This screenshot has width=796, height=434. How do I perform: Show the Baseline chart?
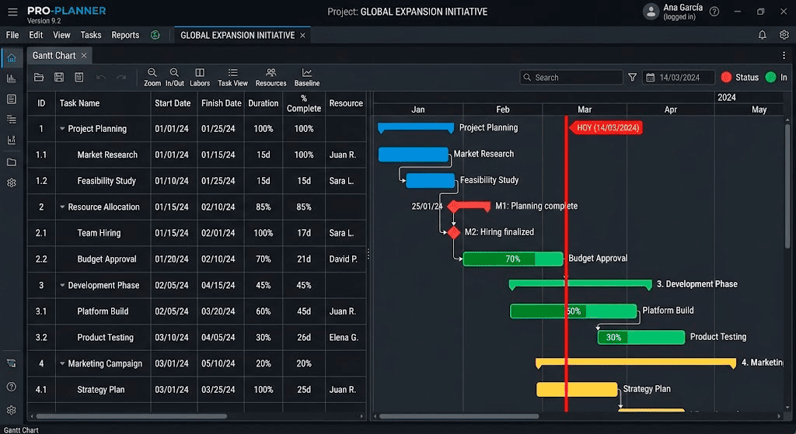(x=306, y=77)
